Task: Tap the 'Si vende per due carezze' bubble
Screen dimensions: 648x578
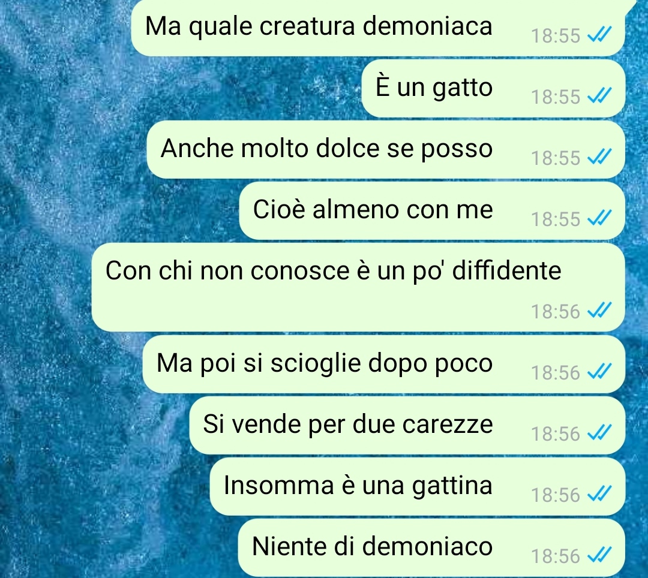Action: (407, 425)
